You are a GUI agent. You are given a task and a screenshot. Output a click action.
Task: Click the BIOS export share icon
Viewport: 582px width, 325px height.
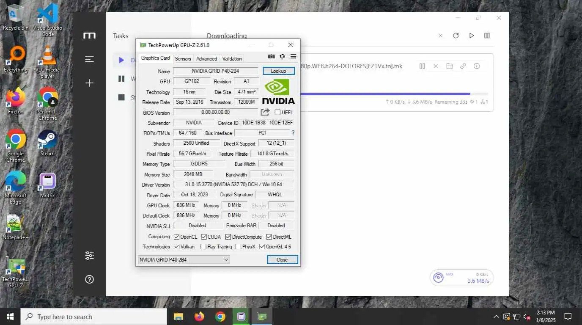pos(265,112)
